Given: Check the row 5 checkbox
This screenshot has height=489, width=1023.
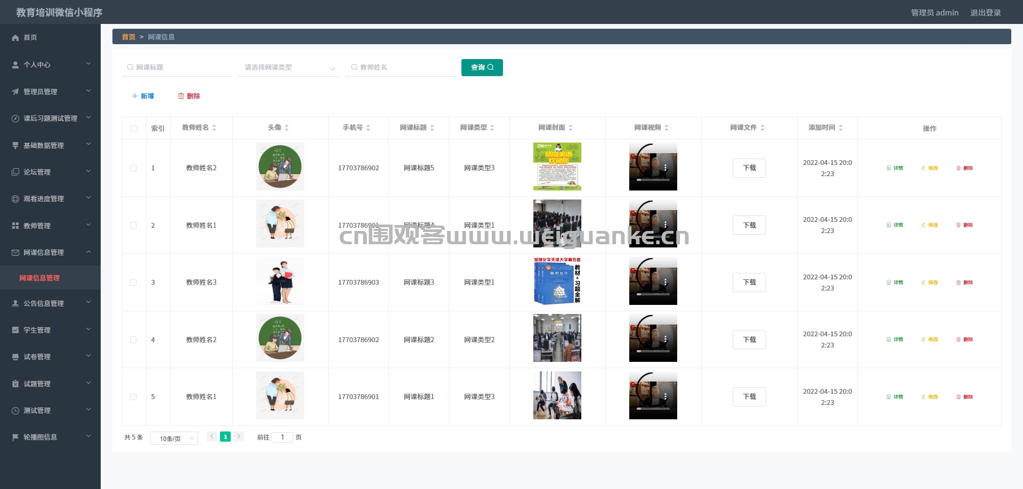Looking at the screenshot, I should coord(133,397).
